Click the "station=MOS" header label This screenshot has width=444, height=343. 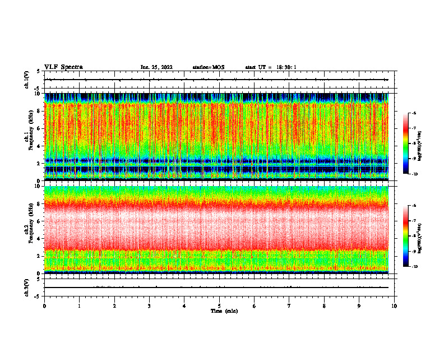click(209, 67)
